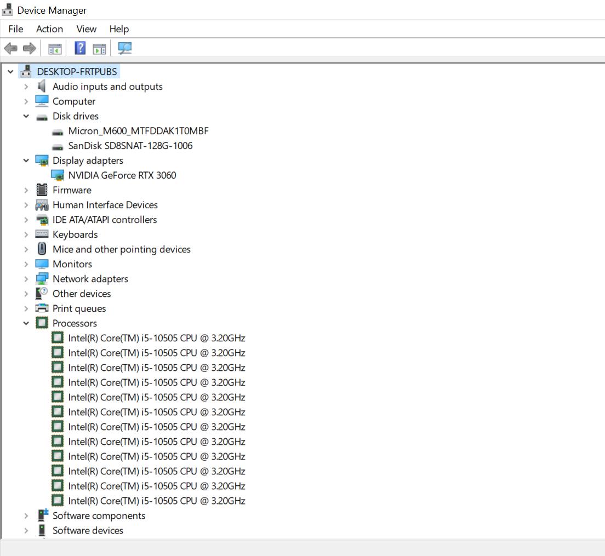Image resolution: width=605 pixels, height=556 pixels.
Task: Collapse the Disk drives category
Action: (x=26, y=116)
